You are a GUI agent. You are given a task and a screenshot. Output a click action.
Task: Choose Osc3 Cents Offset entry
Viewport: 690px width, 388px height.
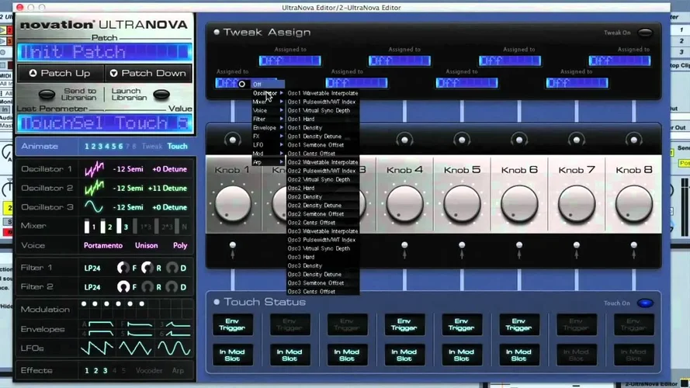(323, 291)
